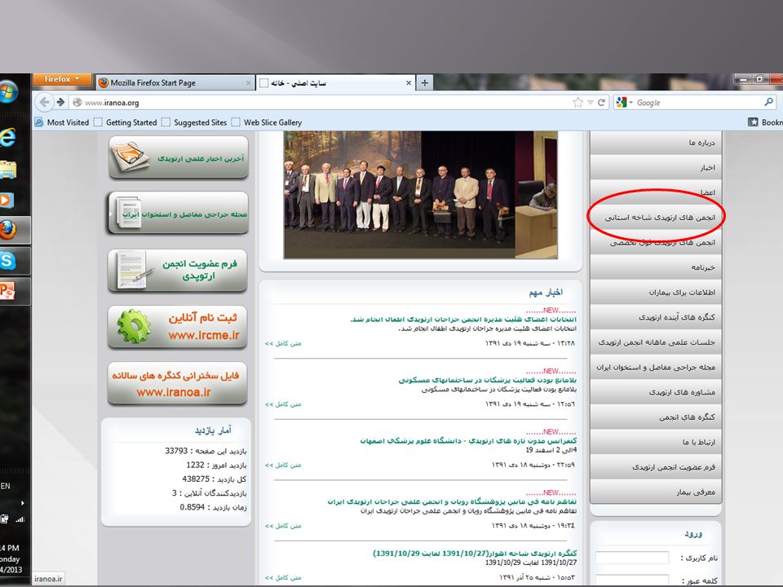Screen dimensions: 783x587
Task: Open the بلامانع بودن فعالیت پزشکان news headline
Action: pos(488,381)
